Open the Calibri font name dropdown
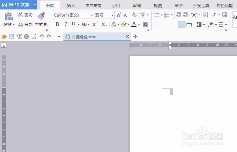This screenshot has width=237, height=152. (x=92, y=15)
